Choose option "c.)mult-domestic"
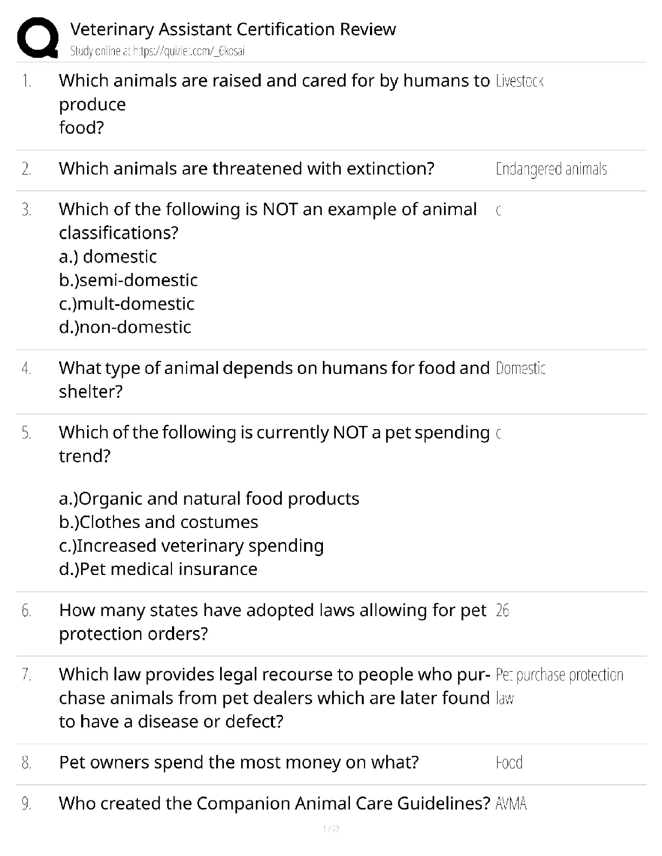 (x=127, y=304)
